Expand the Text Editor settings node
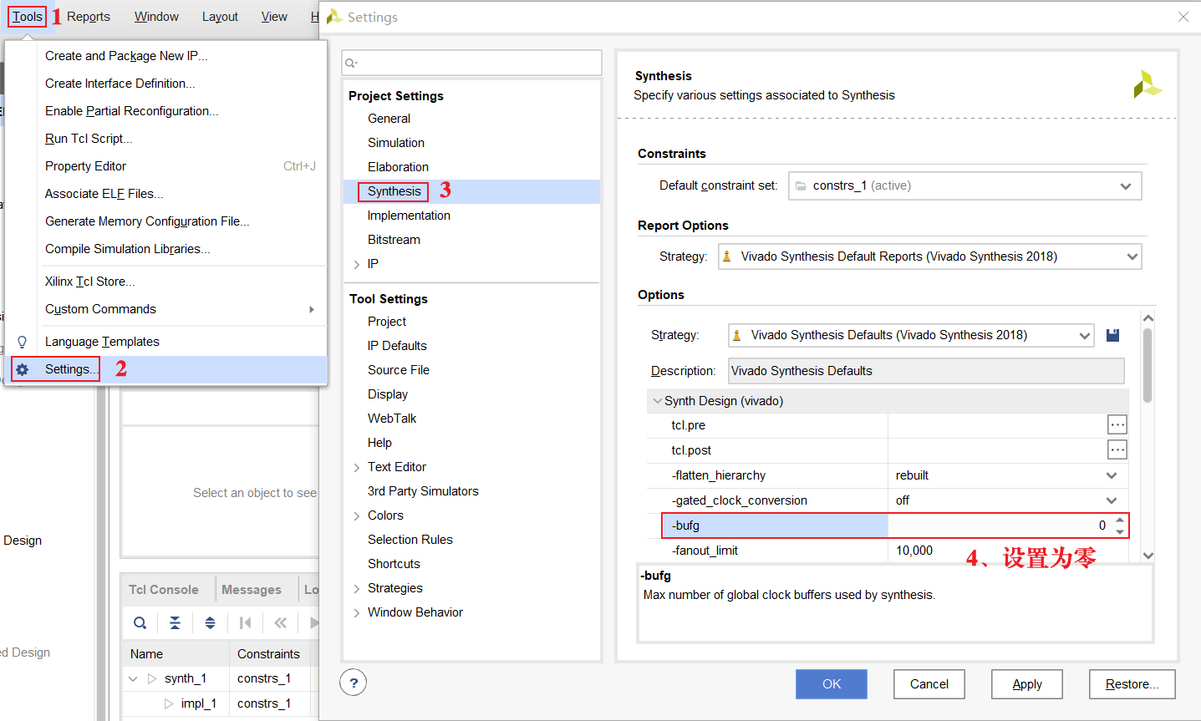This screenshot has width=1201, height=721. click(357, 468)
